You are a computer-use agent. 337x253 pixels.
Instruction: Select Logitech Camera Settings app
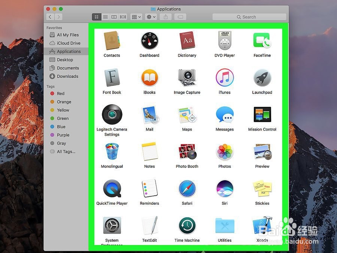pyautogui.click(x=112, y=115)
